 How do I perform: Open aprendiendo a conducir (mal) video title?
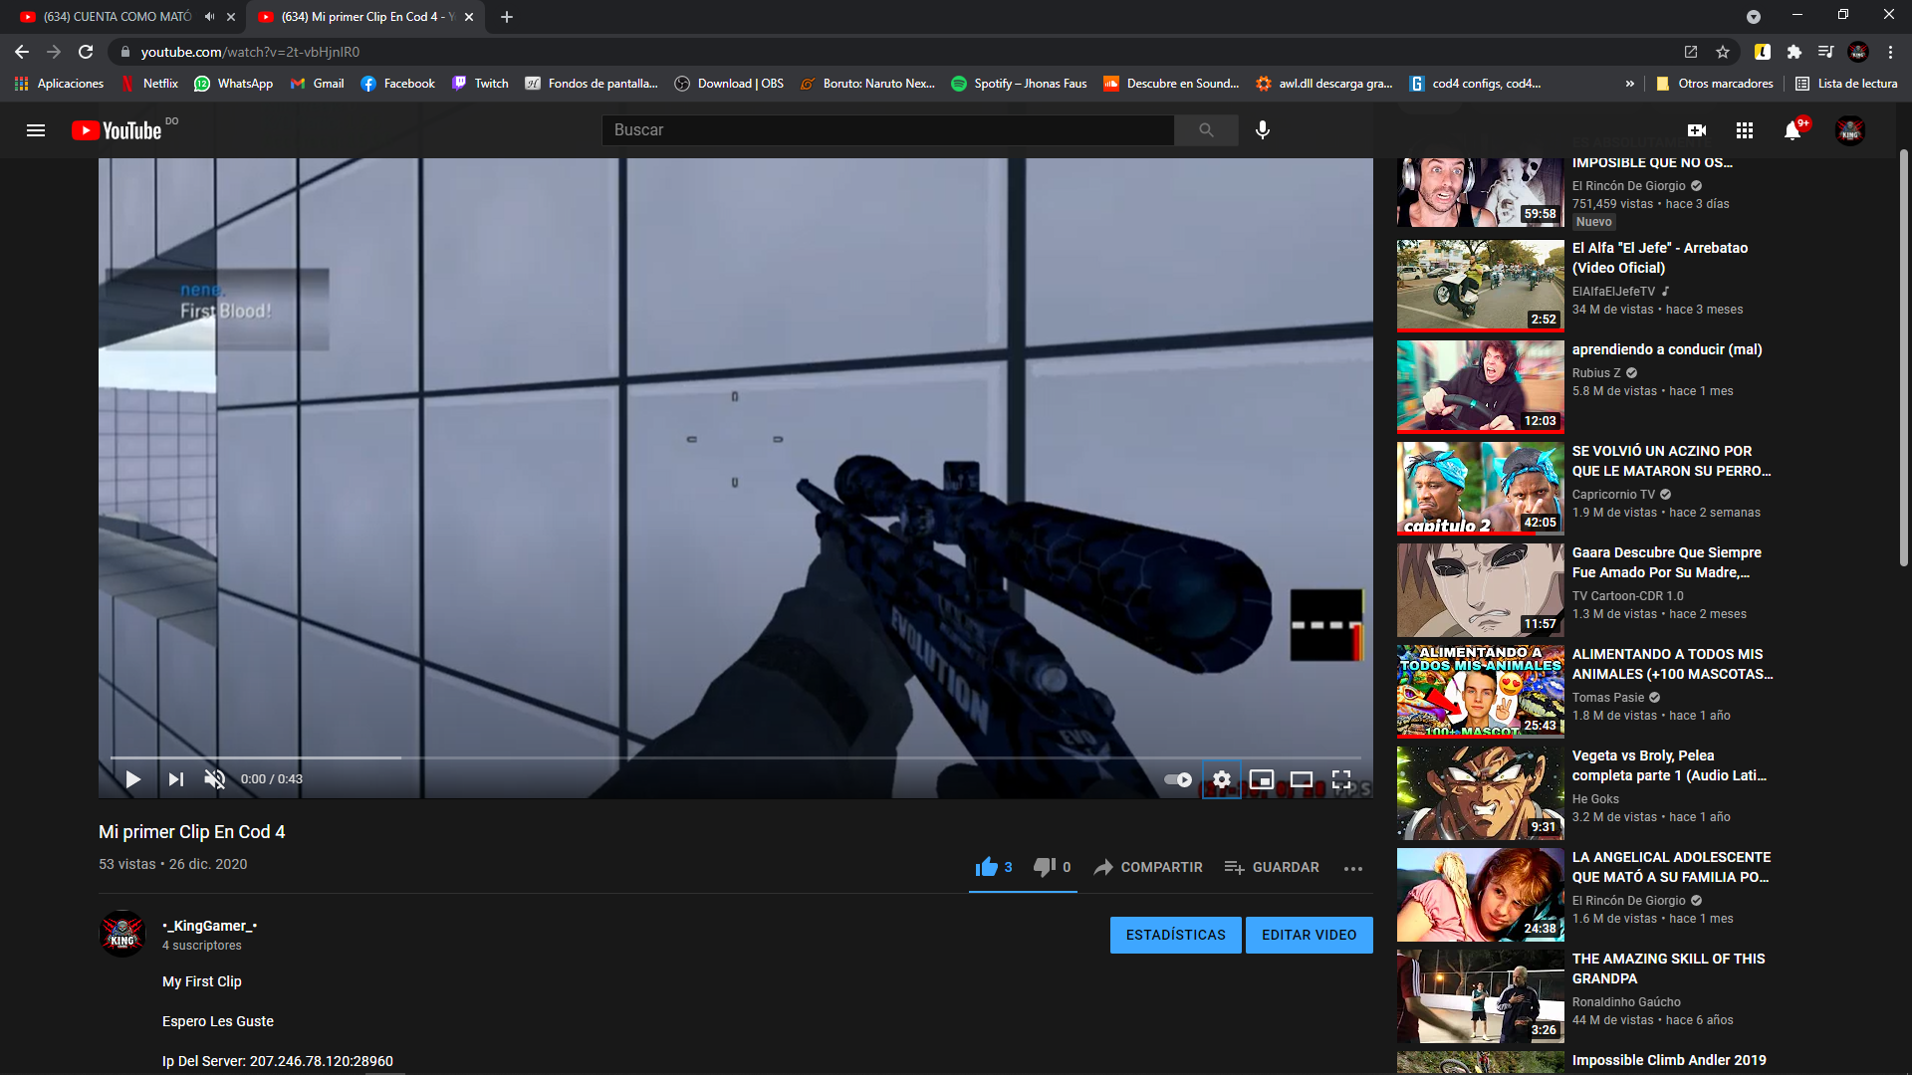coord(1667,349)
